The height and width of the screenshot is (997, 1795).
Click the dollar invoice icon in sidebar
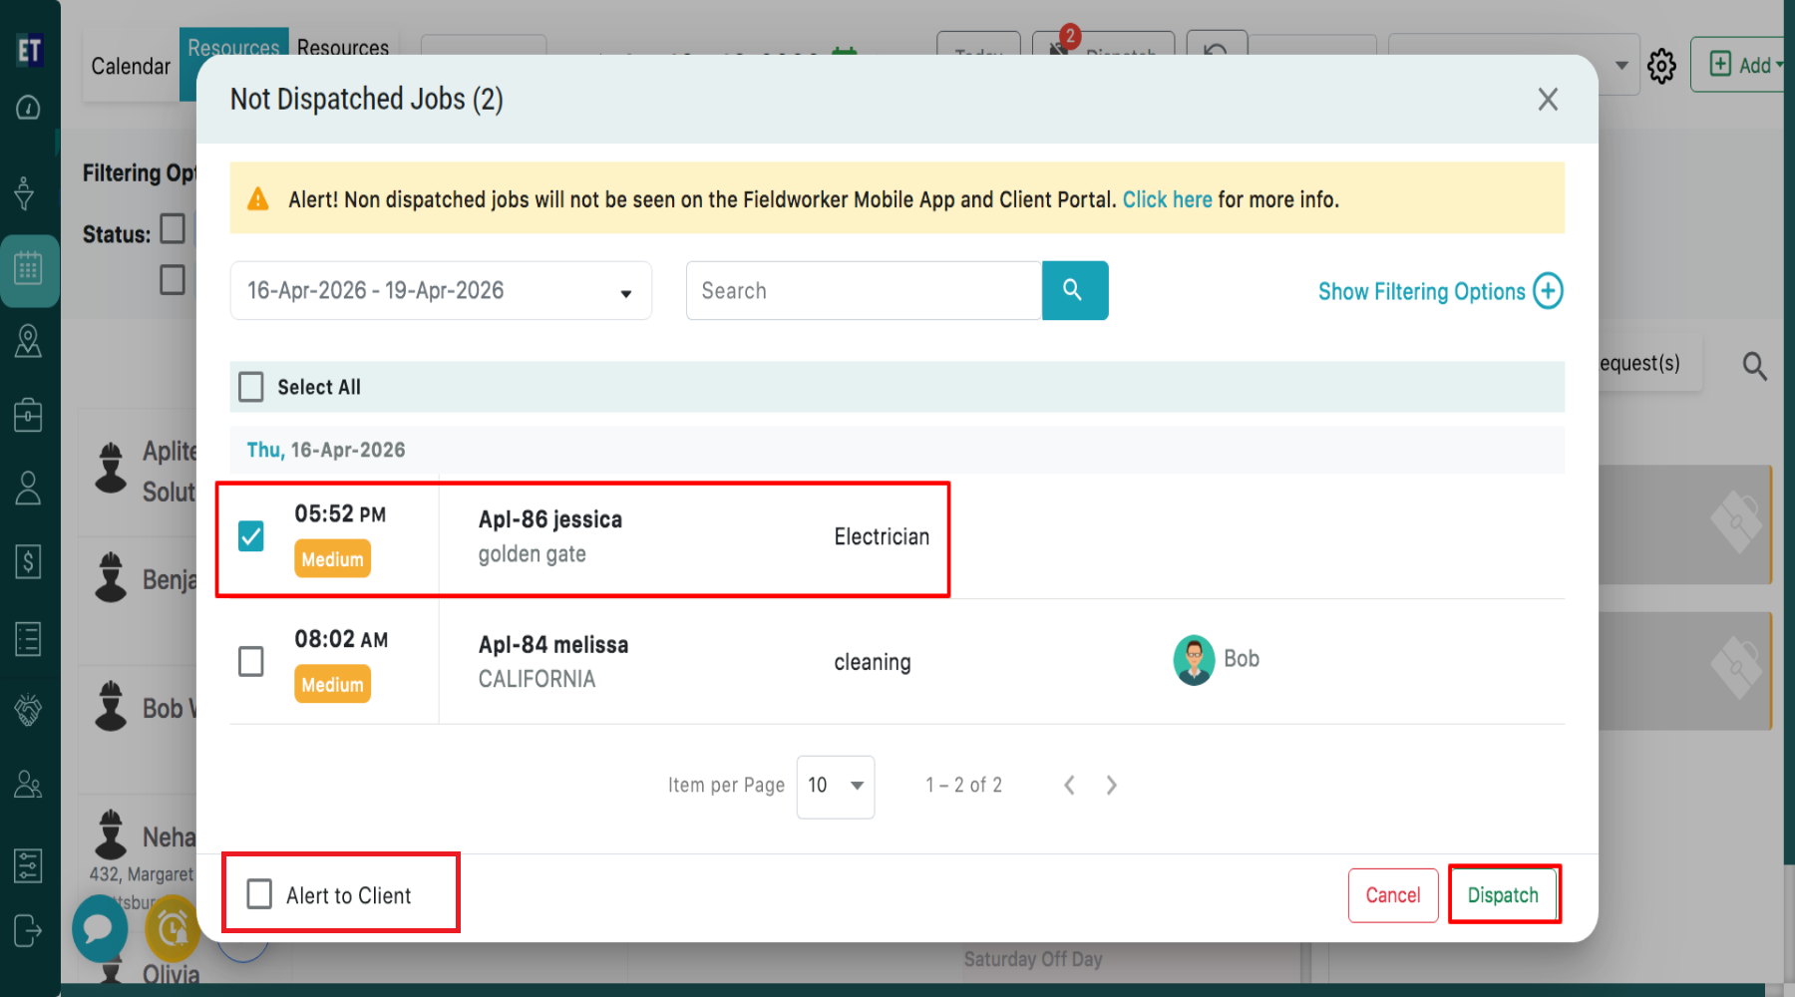pyautogui.click(x=28, y=562)
